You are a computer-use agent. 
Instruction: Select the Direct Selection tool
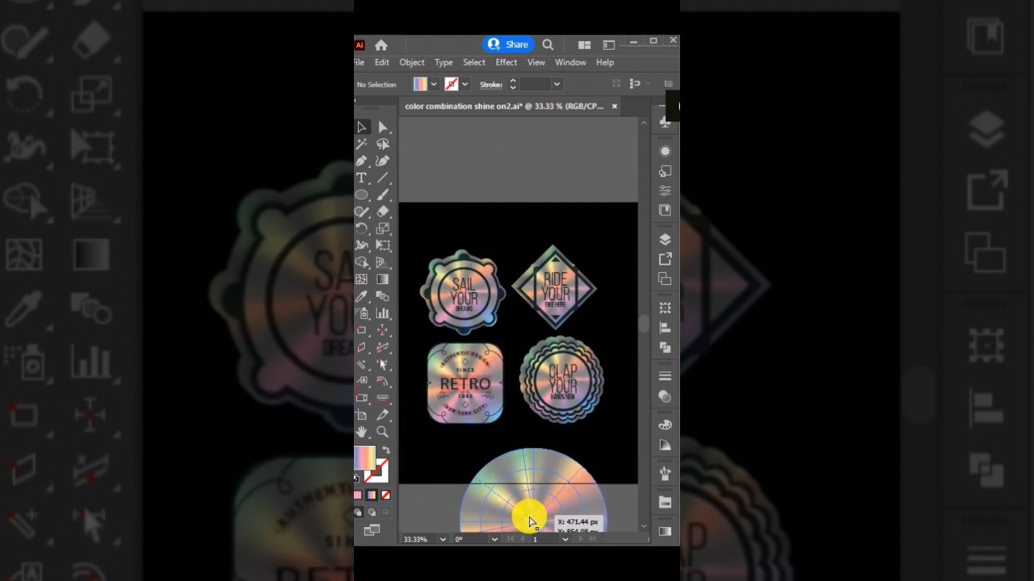point(383,127)
